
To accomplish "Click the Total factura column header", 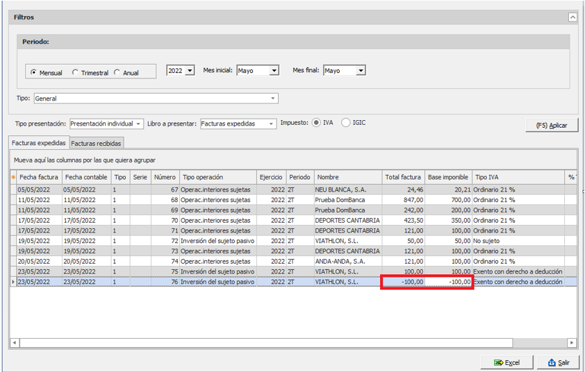I will pos(403,177).
